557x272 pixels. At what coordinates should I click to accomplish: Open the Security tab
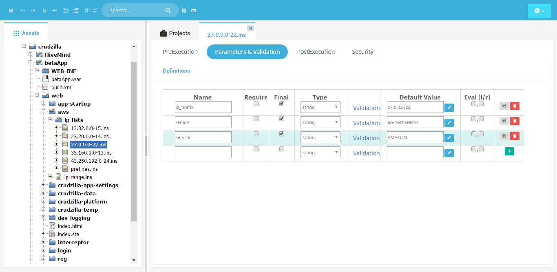(362, 52)
